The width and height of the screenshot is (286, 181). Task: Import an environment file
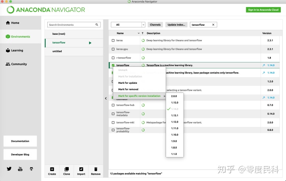81,171
